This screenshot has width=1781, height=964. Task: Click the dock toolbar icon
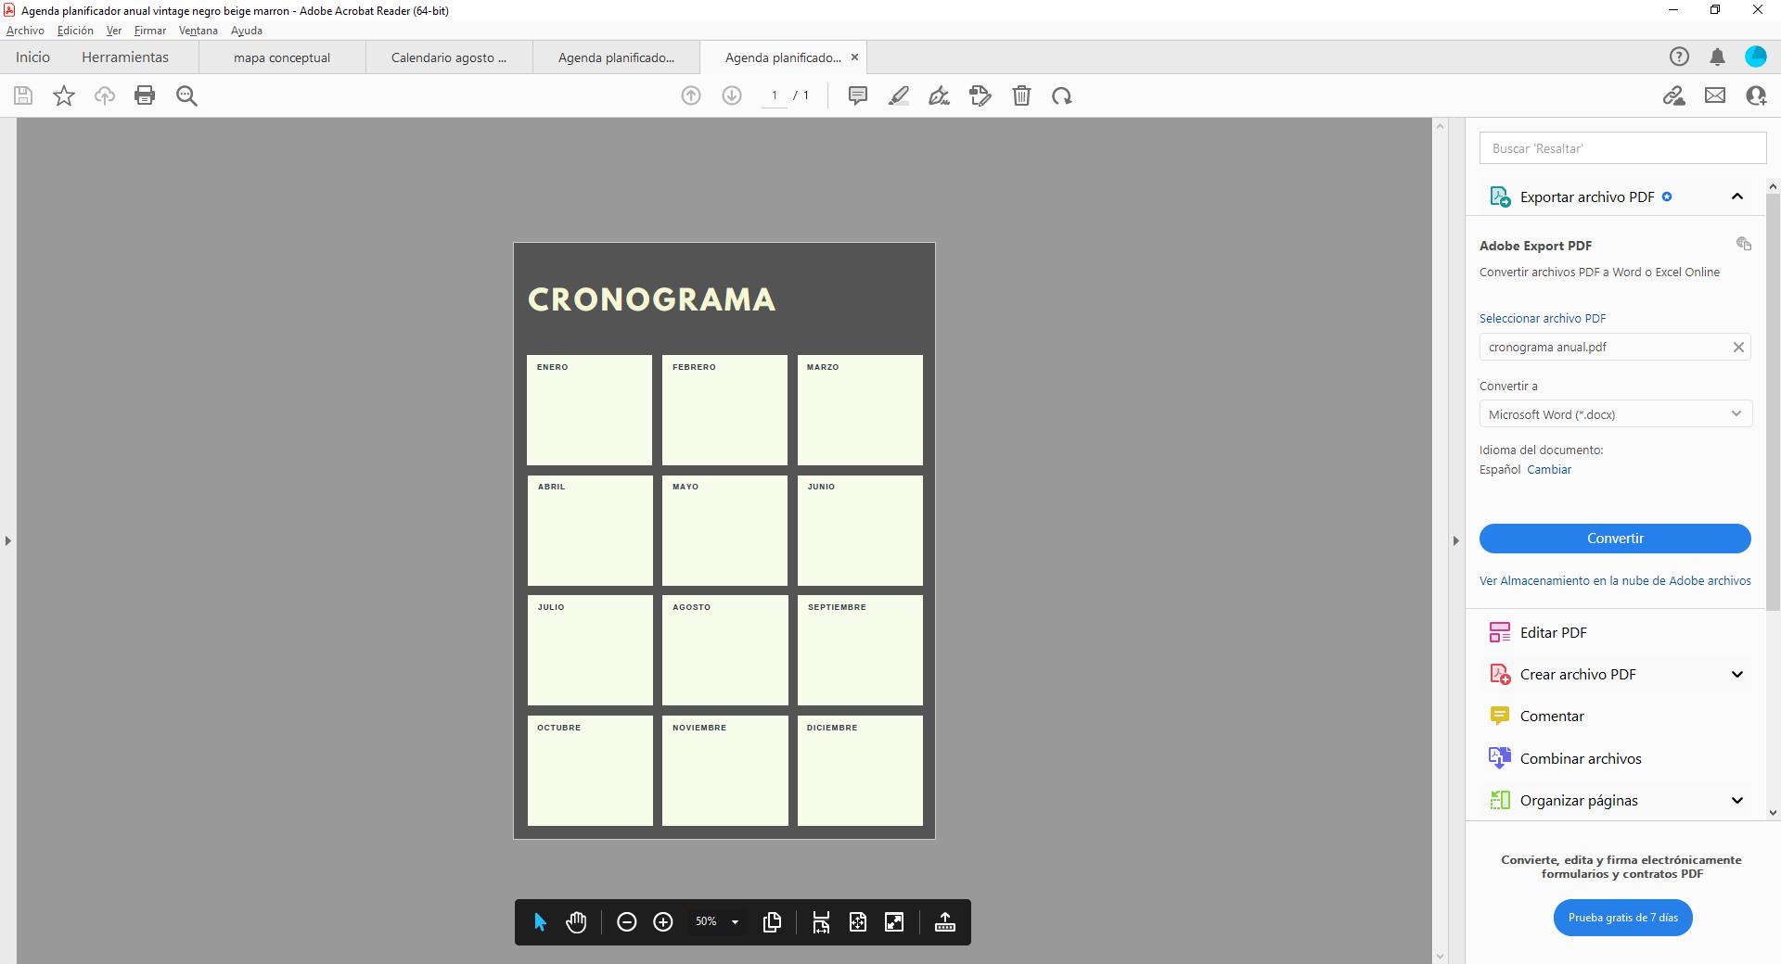(945, 921)
